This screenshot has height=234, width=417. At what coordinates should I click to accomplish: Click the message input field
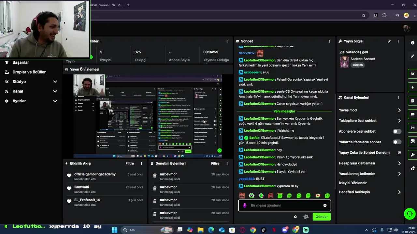(x=284, y=205)
